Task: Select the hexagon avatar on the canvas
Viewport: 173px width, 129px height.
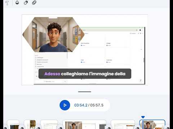Action: coord(53,34)
